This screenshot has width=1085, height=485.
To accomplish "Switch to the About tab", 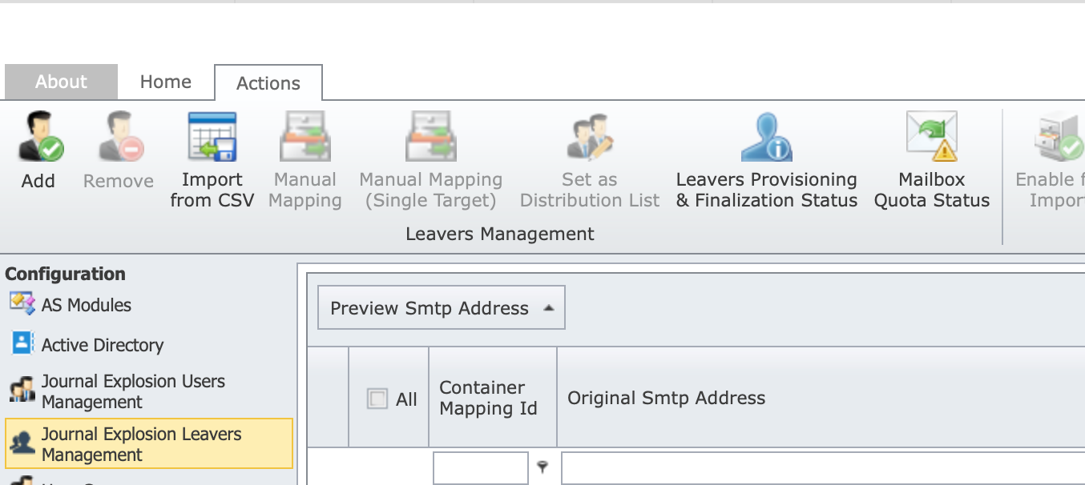I will pos(61,82).
